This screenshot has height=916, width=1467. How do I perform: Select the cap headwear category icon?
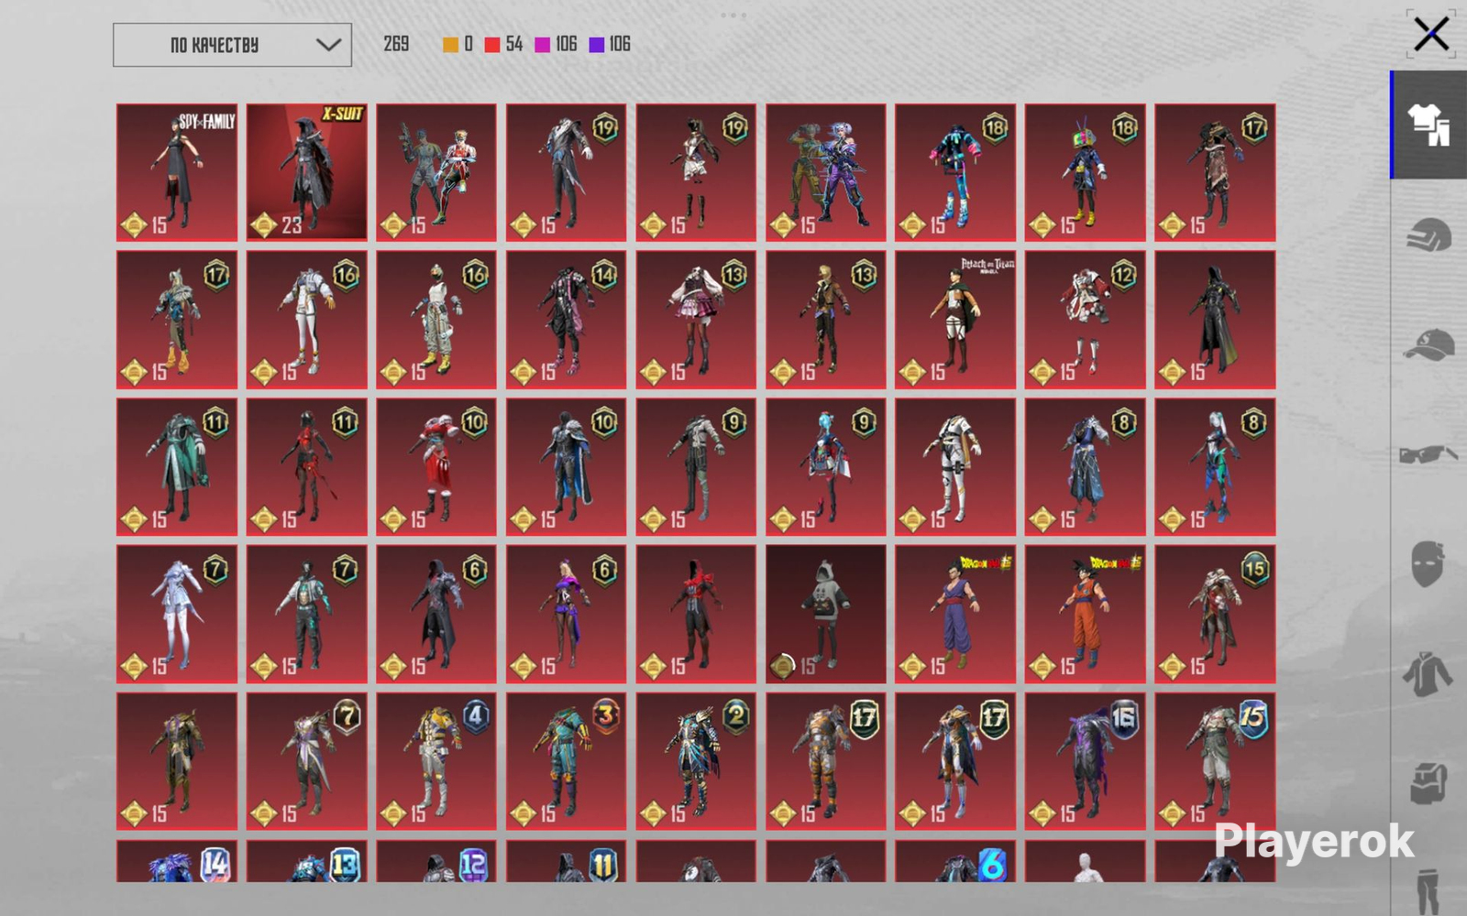pos(1428,345)
